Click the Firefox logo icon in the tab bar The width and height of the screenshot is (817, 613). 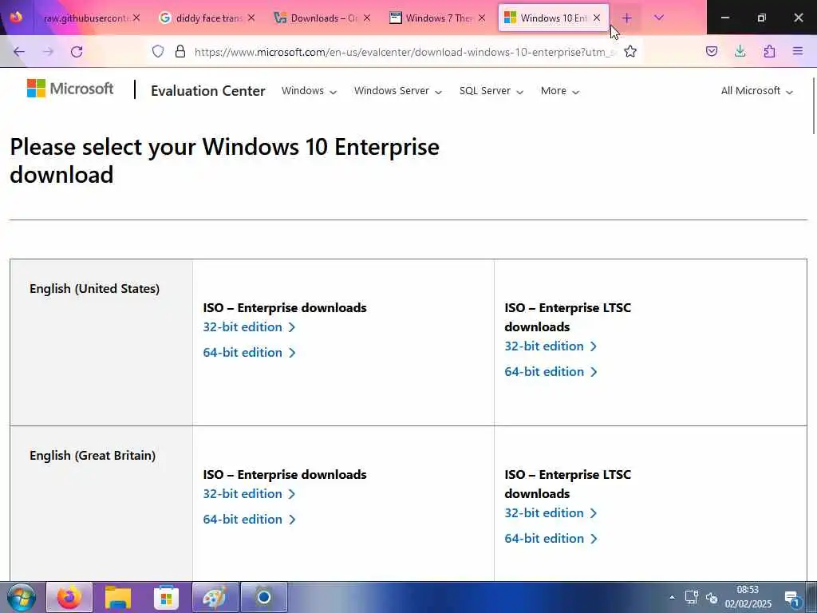tap(16, 18)
